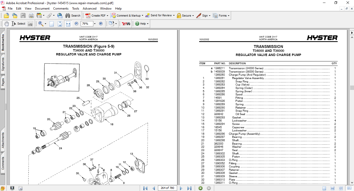Open the File menu
354x191 pixels.
[10, 9]
